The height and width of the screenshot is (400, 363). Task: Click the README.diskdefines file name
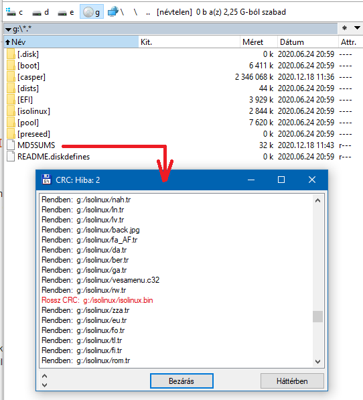click(x=54, y=157)
